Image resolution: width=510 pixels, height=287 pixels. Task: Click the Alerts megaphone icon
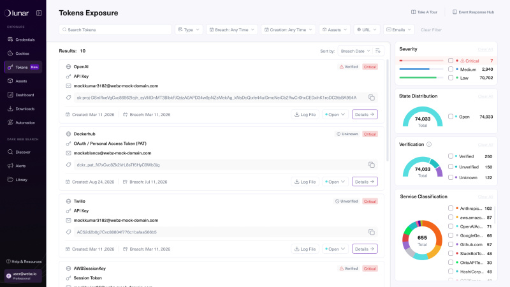click(10, 166)
